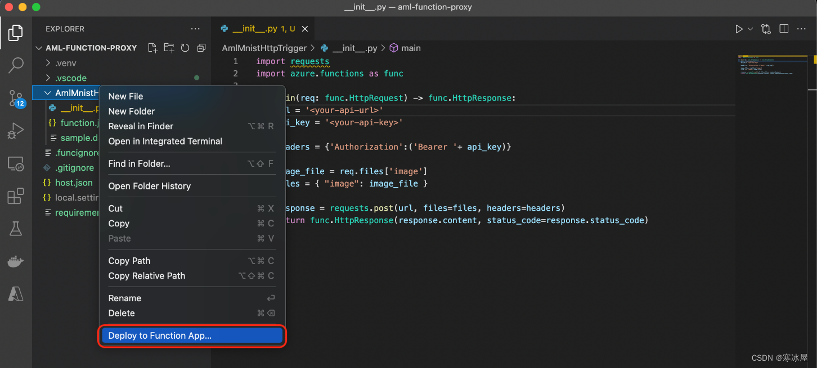Select Copy Relative Path menu item
This screenshot has width=817, height=368.
(x=192, y=276)
